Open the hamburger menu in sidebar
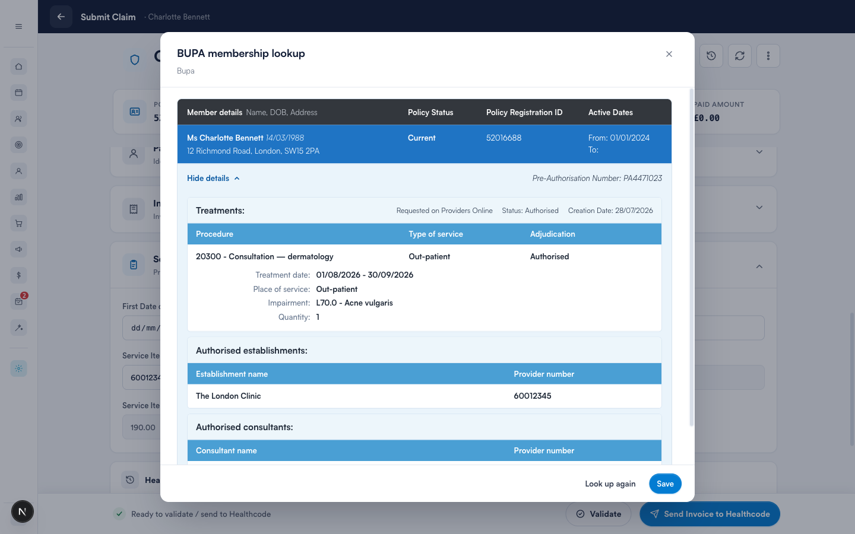Screen dimensions: 855x534 point(18,26)
